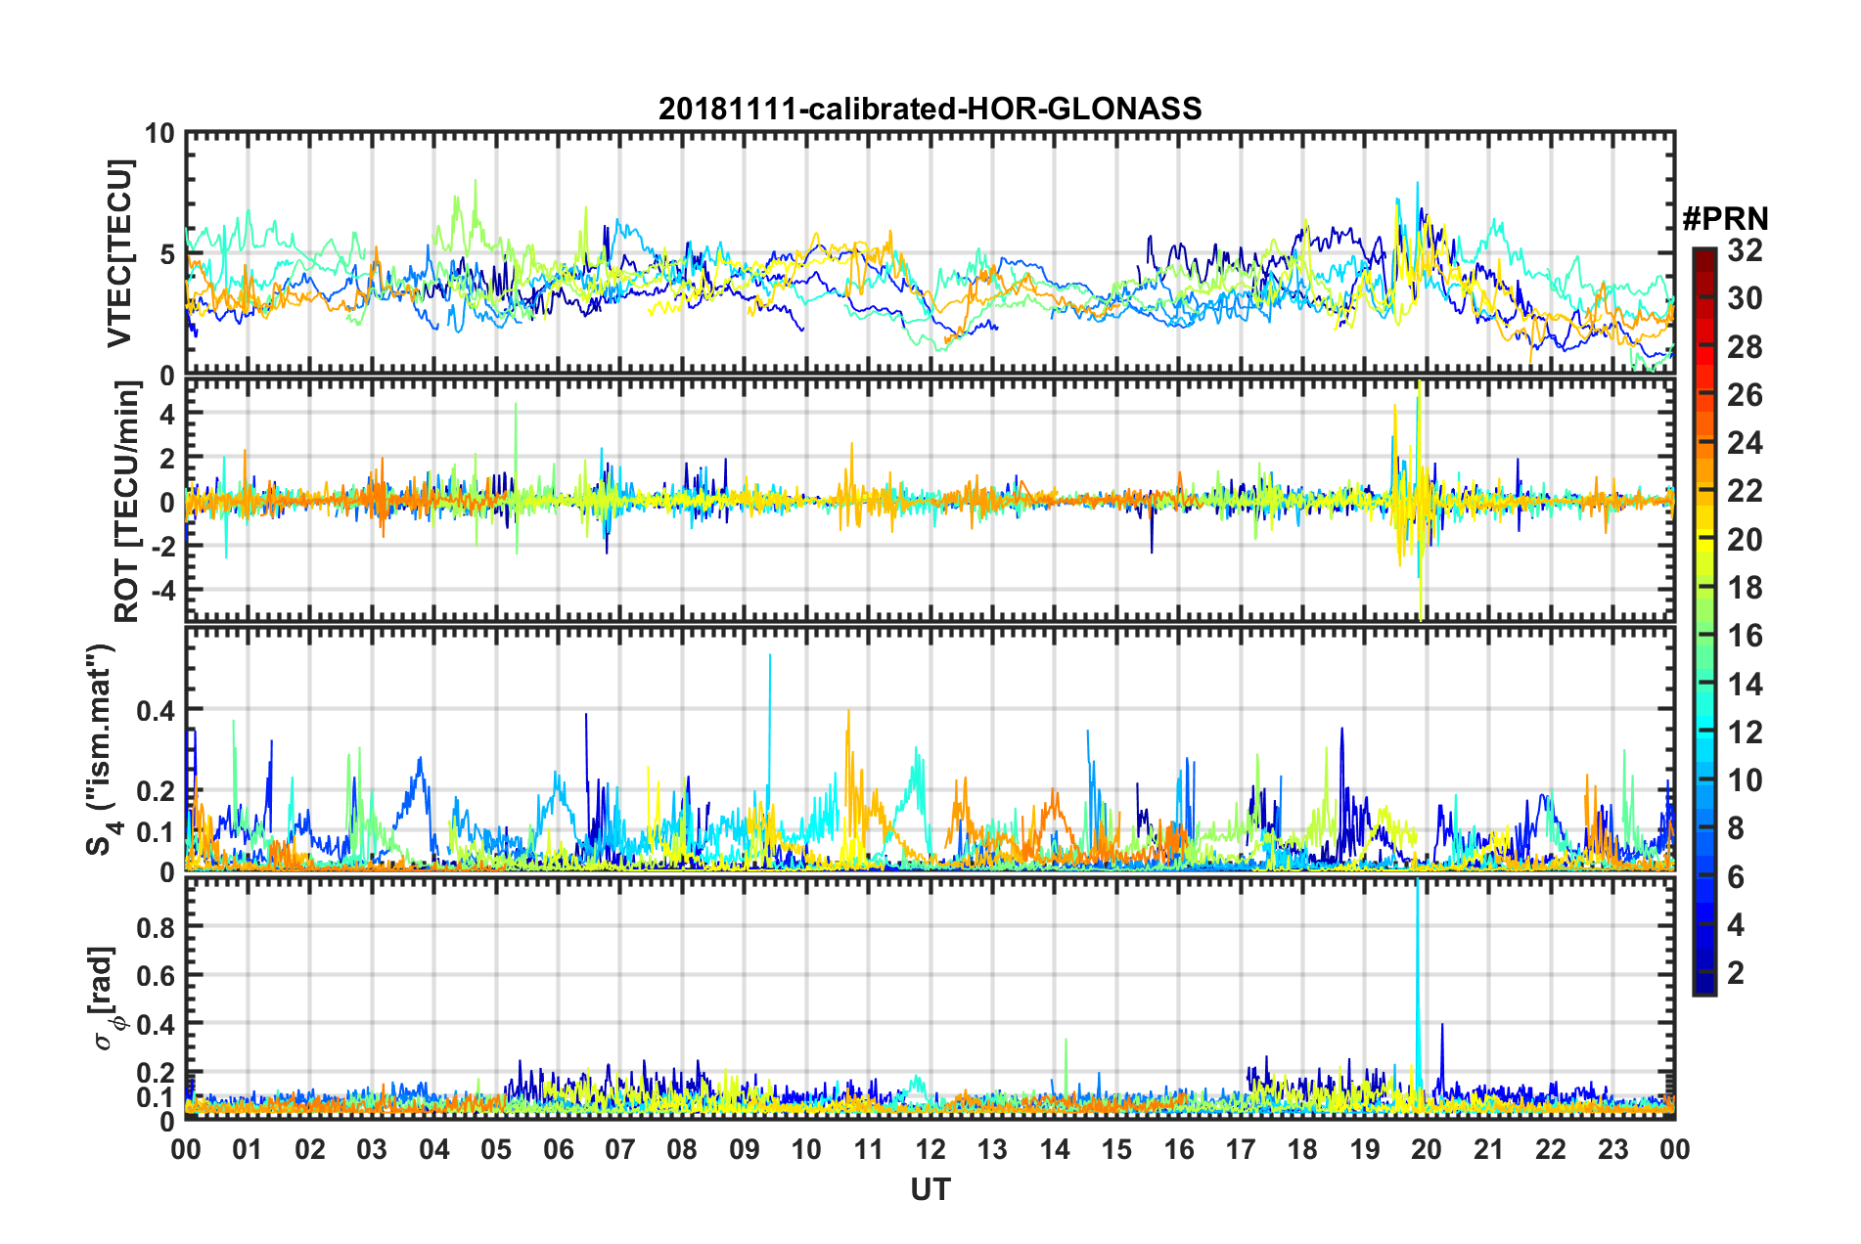This screenshot has width=1861, height=1244.
Task: Click x-axis hour label 19
Action: click(1365, 1149)
